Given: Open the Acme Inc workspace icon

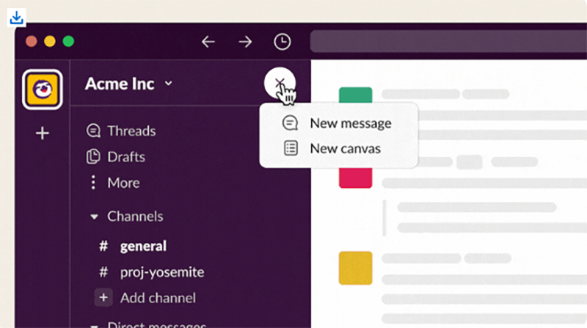Looking at the screenshot, I should pyautogui.click(x=42, y=89).
